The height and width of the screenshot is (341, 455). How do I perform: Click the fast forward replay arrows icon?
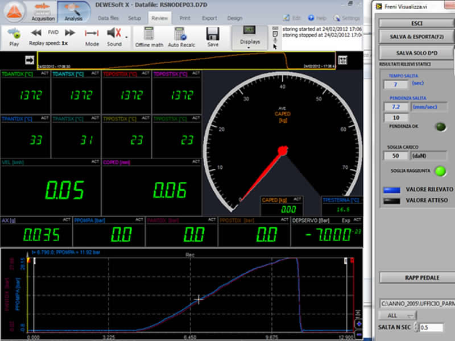click(x=69, y=33)
